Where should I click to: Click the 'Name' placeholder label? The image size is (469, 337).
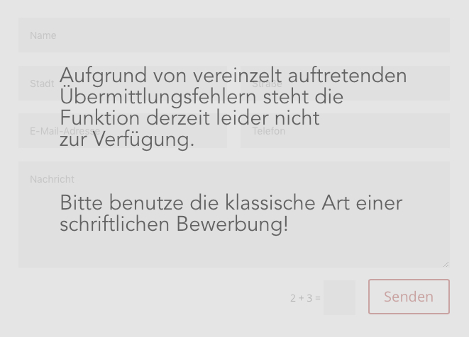[43, 35]
